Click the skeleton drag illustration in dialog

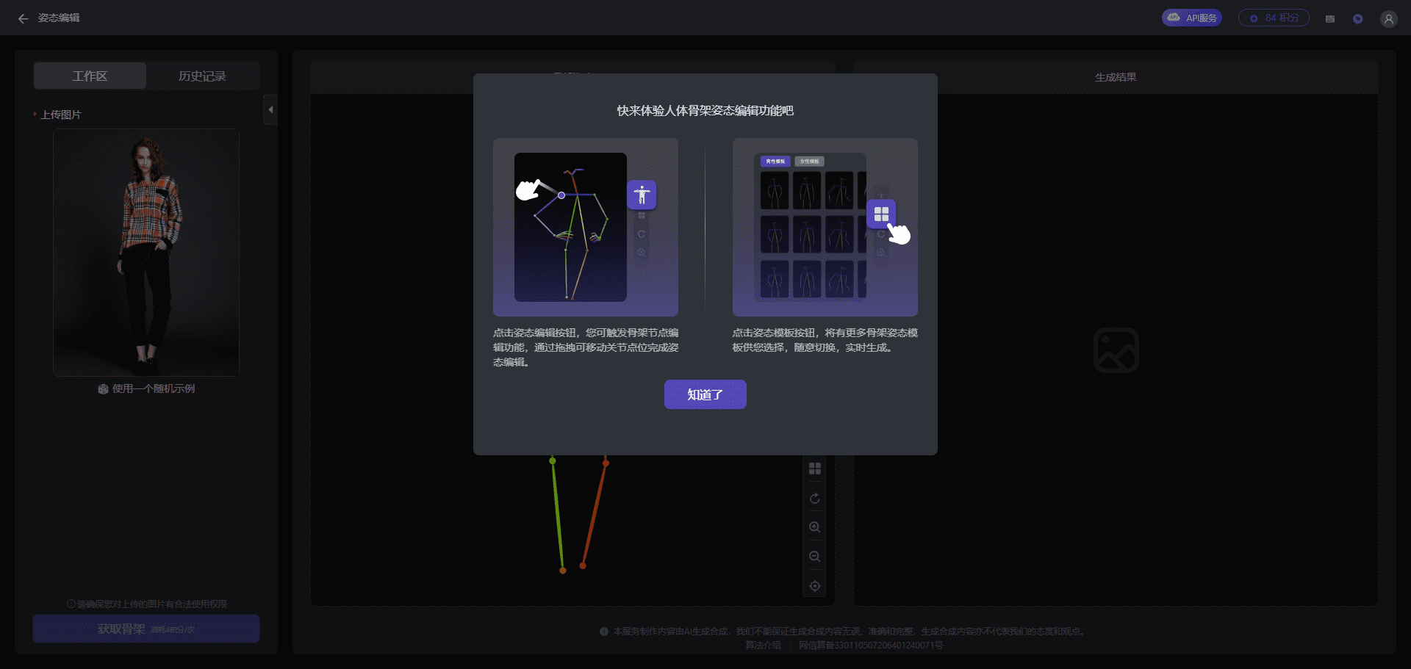pyautogui.click(x=586, y=227)
